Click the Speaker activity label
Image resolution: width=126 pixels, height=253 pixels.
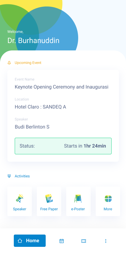tap(20, 209)
